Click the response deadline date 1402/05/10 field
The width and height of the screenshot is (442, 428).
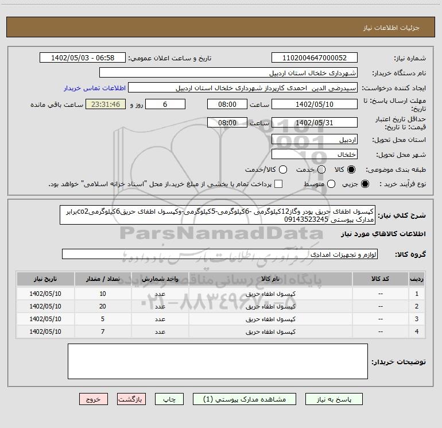coord(315,104)
